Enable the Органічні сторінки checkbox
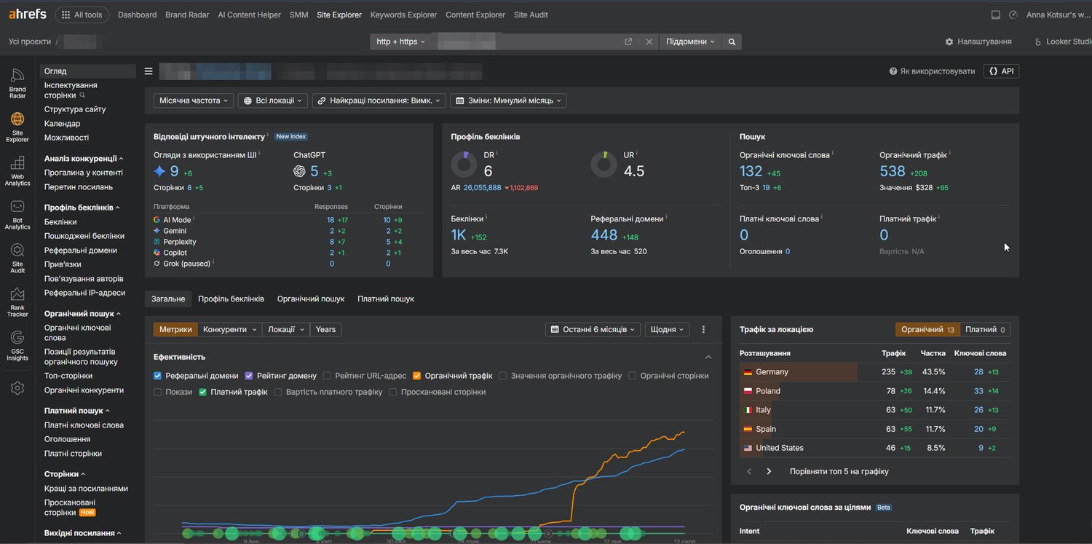Viewport: 1092px width, 544px height. click(x=633, y=376)
